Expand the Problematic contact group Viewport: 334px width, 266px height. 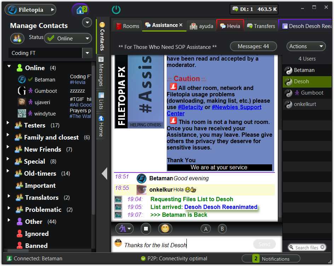click(x=9, y=208)
